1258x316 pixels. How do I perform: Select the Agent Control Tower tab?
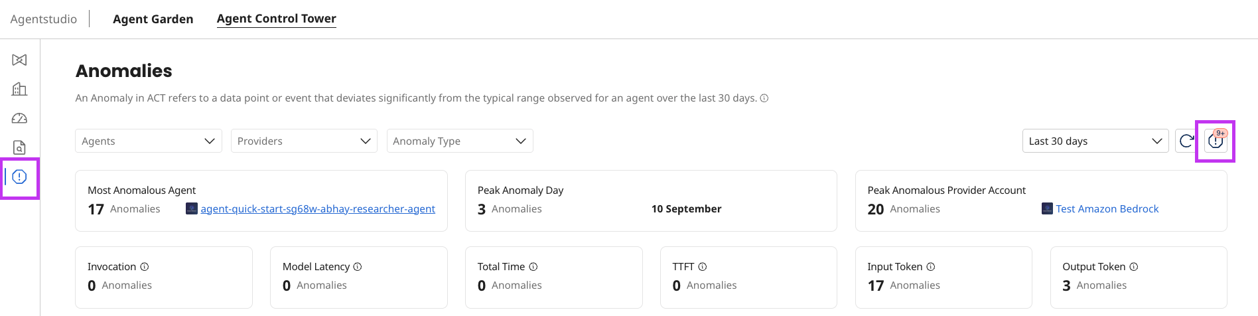pyautogui.click(x=276, y=19)
